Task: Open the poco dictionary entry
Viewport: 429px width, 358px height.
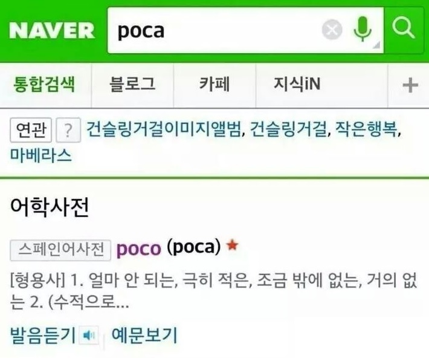Action: (x=139, y=249)
